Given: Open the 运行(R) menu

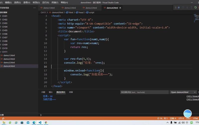Looking at the screenshot, I should click(46, 2).
